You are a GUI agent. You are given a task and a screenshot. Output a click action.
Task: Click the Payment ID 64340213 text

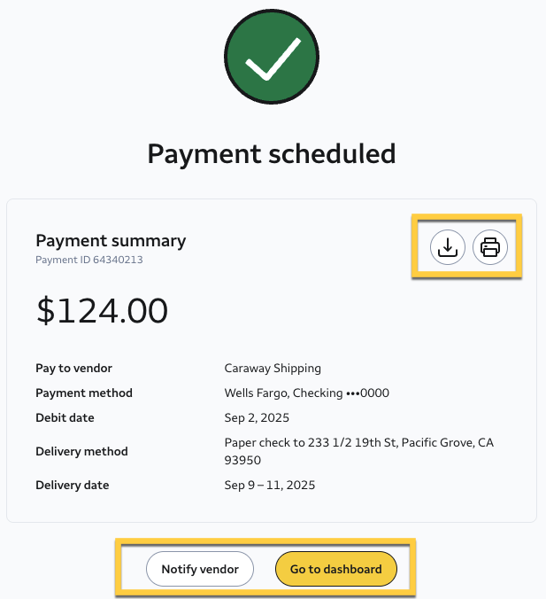point(89,261)
